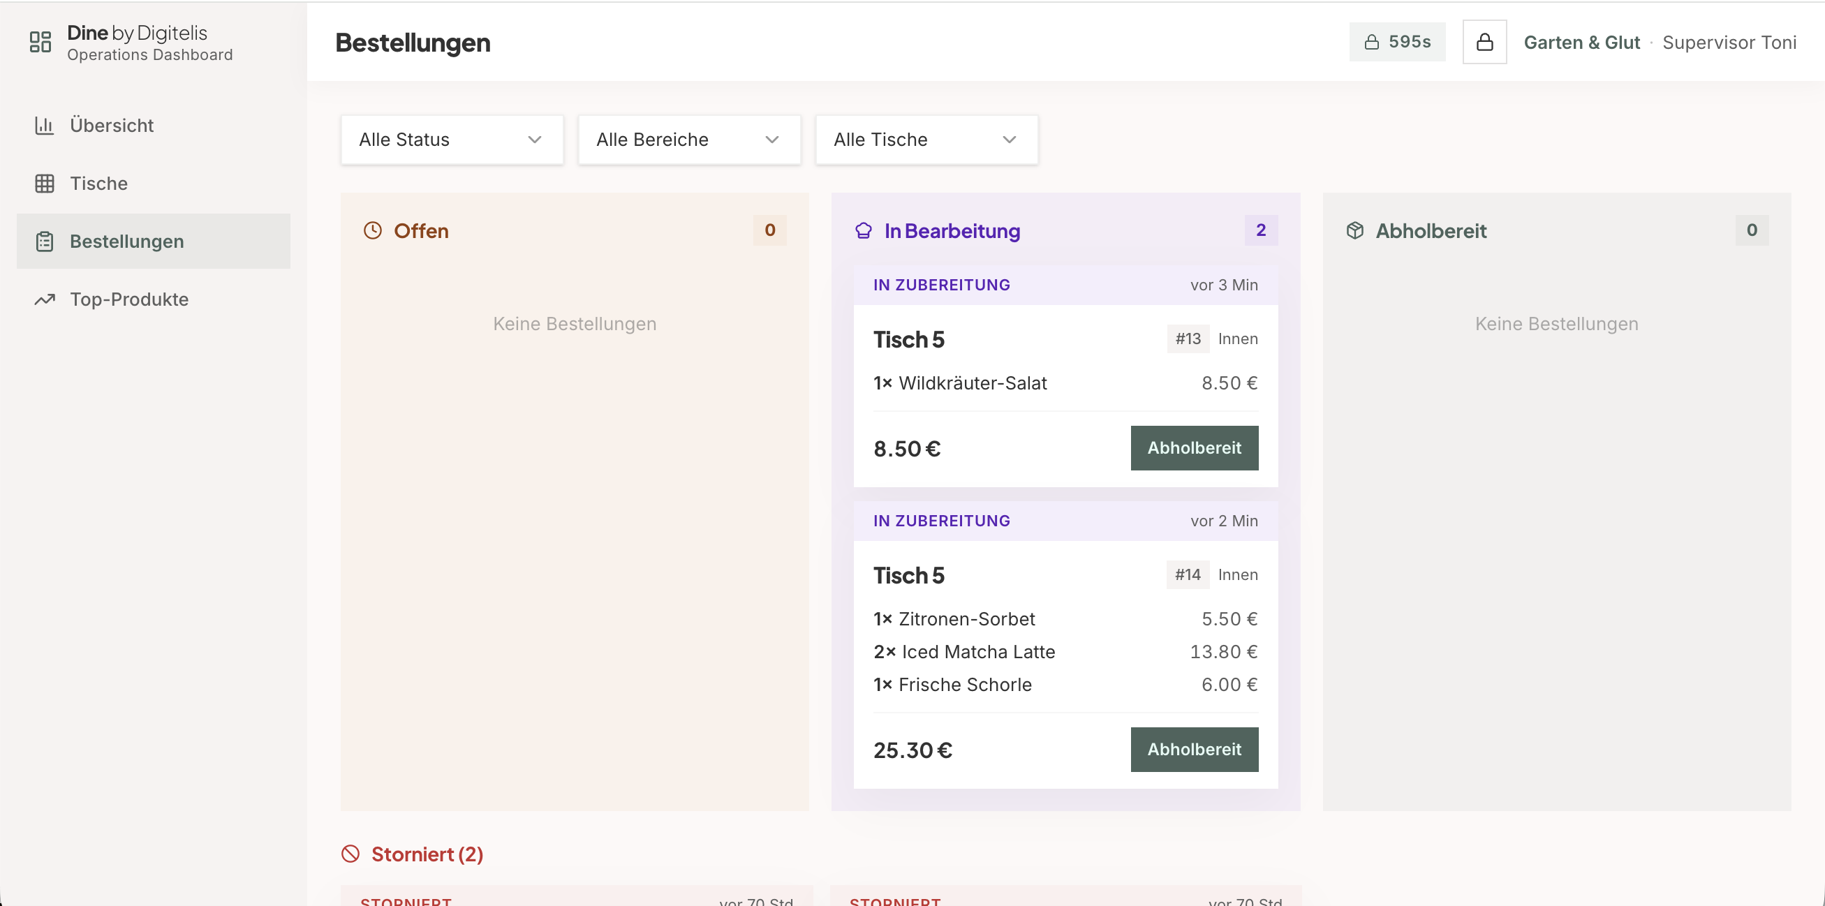
Task: Click the Offen column heading
Action: tap(421, 231)
